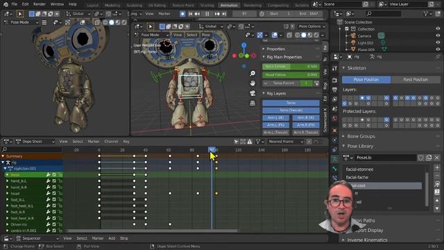Screen dimensions: 444x250
Task: Select solid shading in center viewport header
Action: coord(304,35)
